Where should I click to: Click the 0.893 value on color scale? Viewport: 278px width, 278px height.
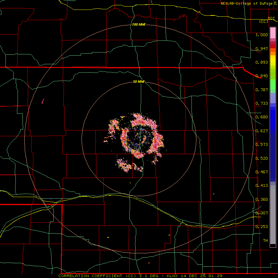tap(262, 62)
